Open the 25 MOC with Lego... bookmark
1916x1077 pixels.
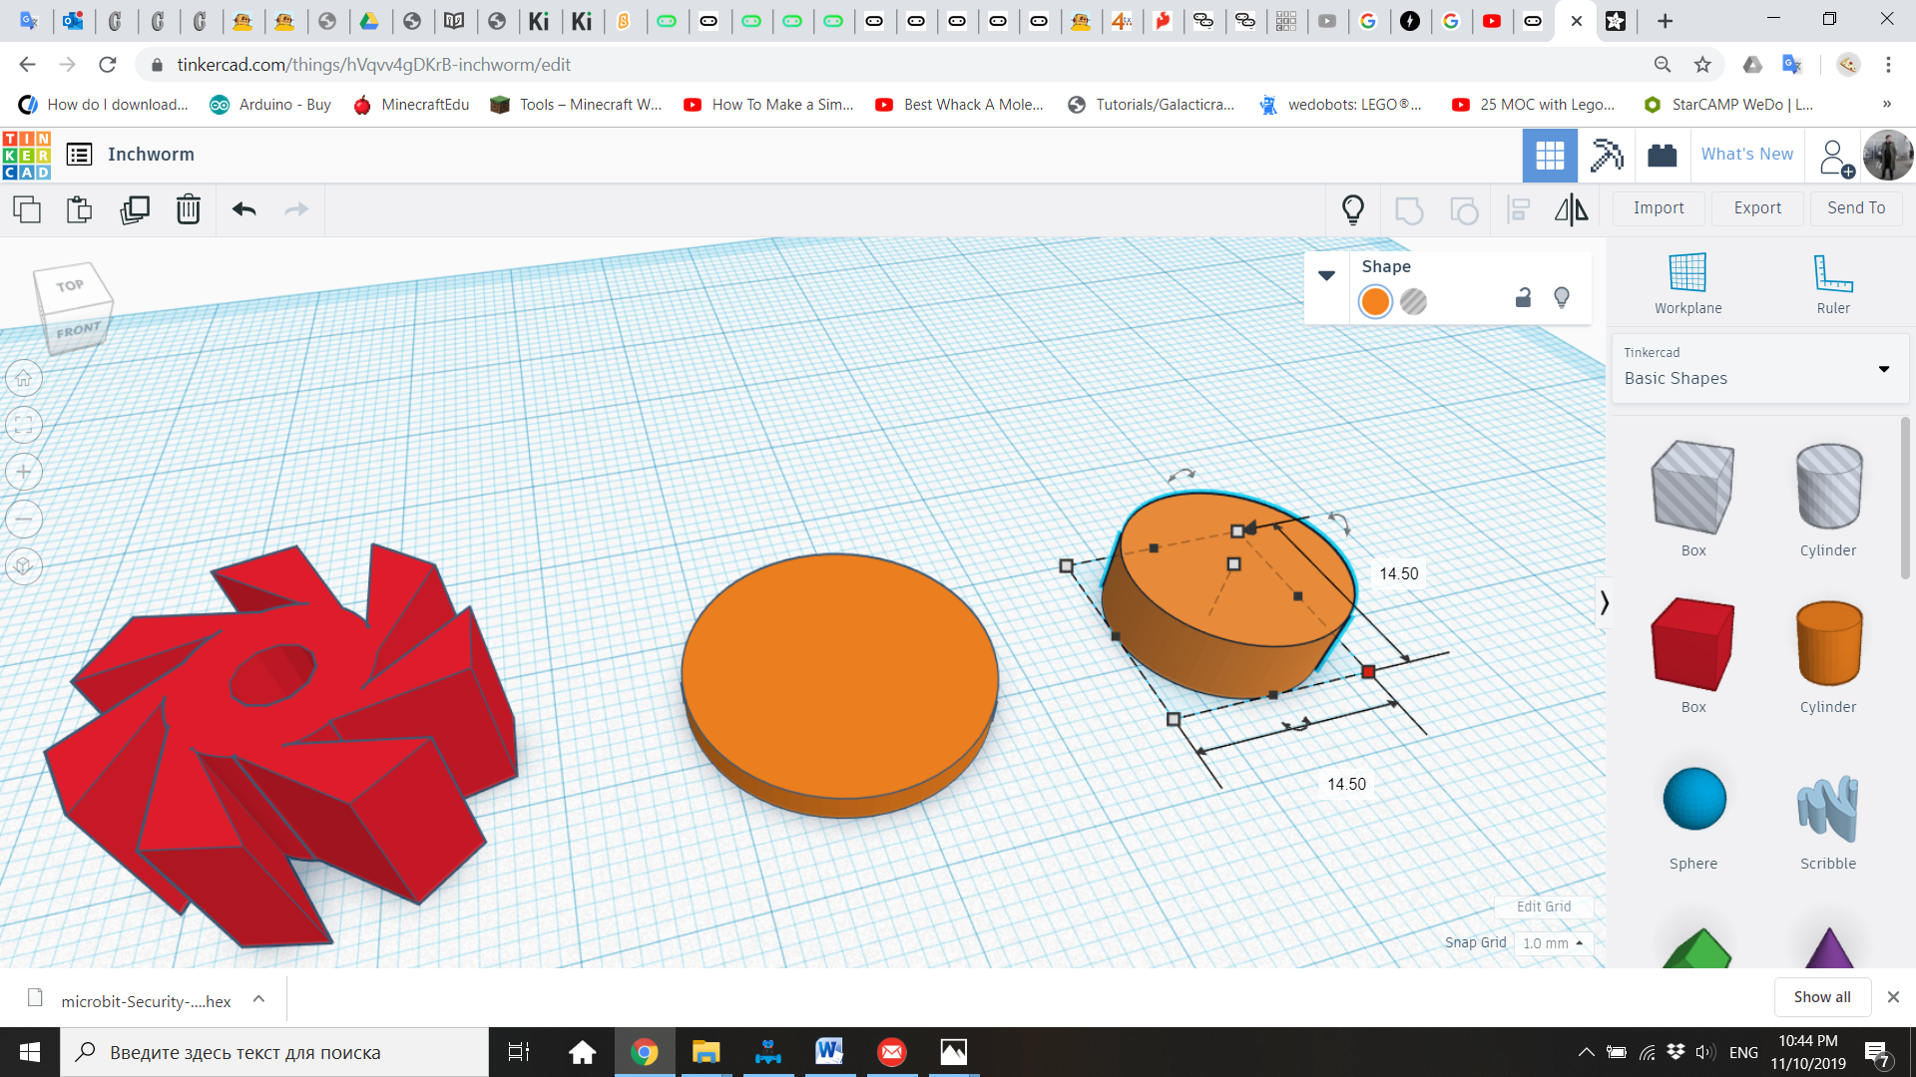pos(1534,105)
